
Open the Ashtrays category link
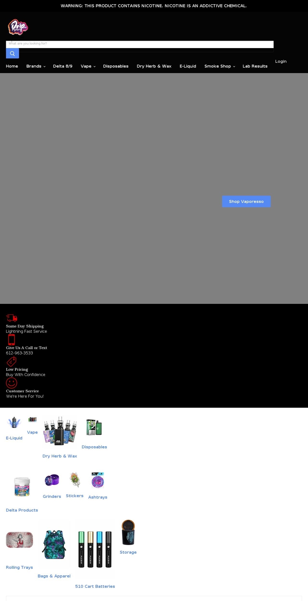pos(98,497)
